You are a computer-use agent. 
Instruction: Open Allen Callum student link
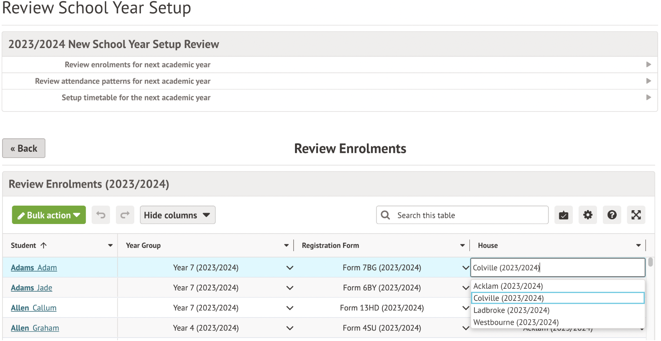33,308
